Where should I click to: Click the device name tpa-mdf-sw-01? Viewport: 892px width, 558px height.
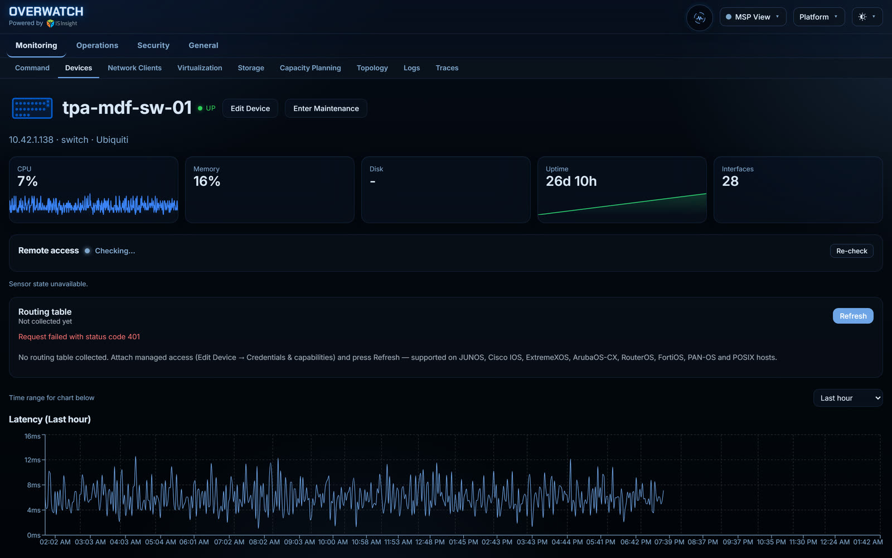click(127, 108)
